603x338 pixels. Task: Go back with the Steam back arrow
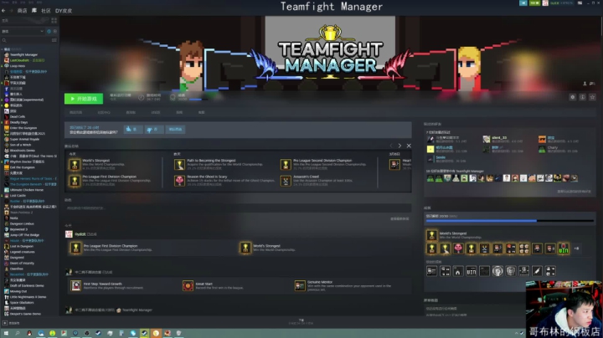(x=3, y=11)
